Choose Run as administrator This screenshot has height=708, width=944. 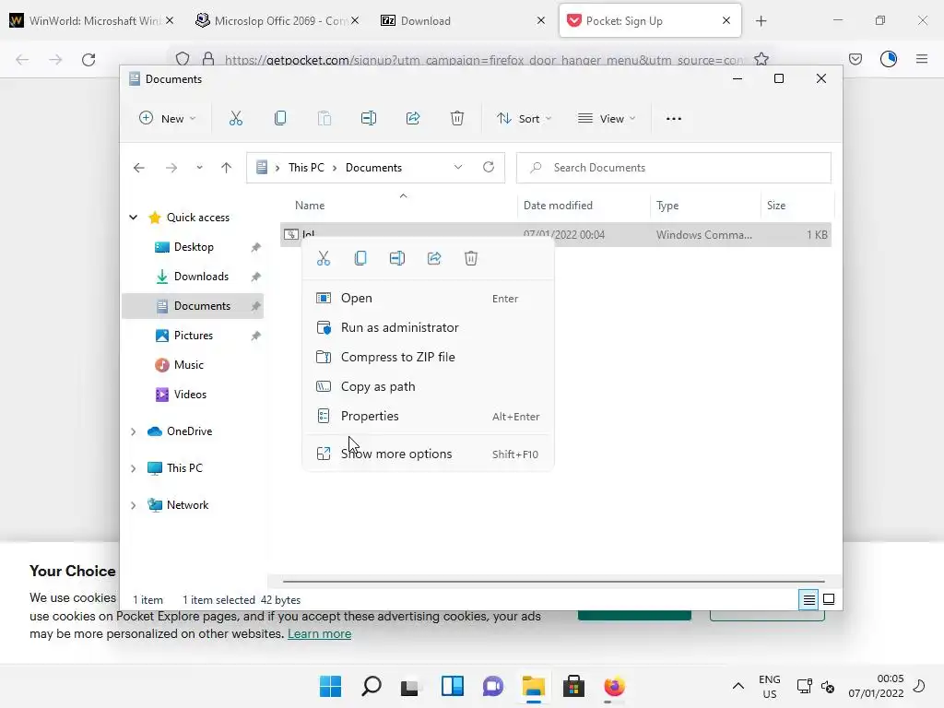(x=428, y=327)
